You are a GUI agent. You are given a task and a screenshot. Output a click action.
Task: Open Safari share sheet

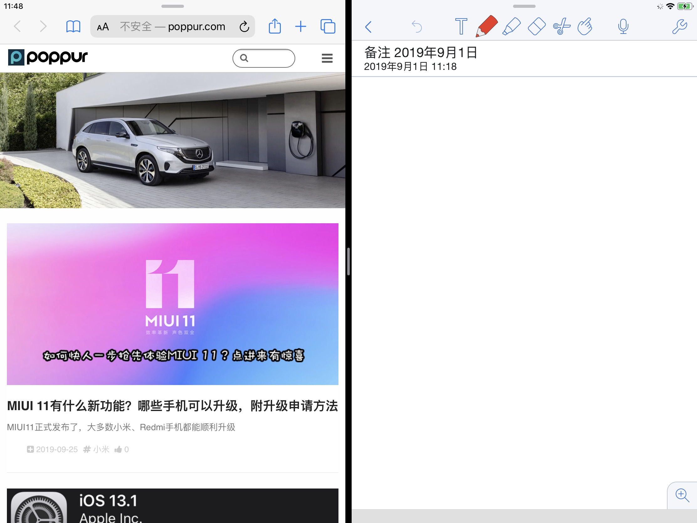pos(275,26)
